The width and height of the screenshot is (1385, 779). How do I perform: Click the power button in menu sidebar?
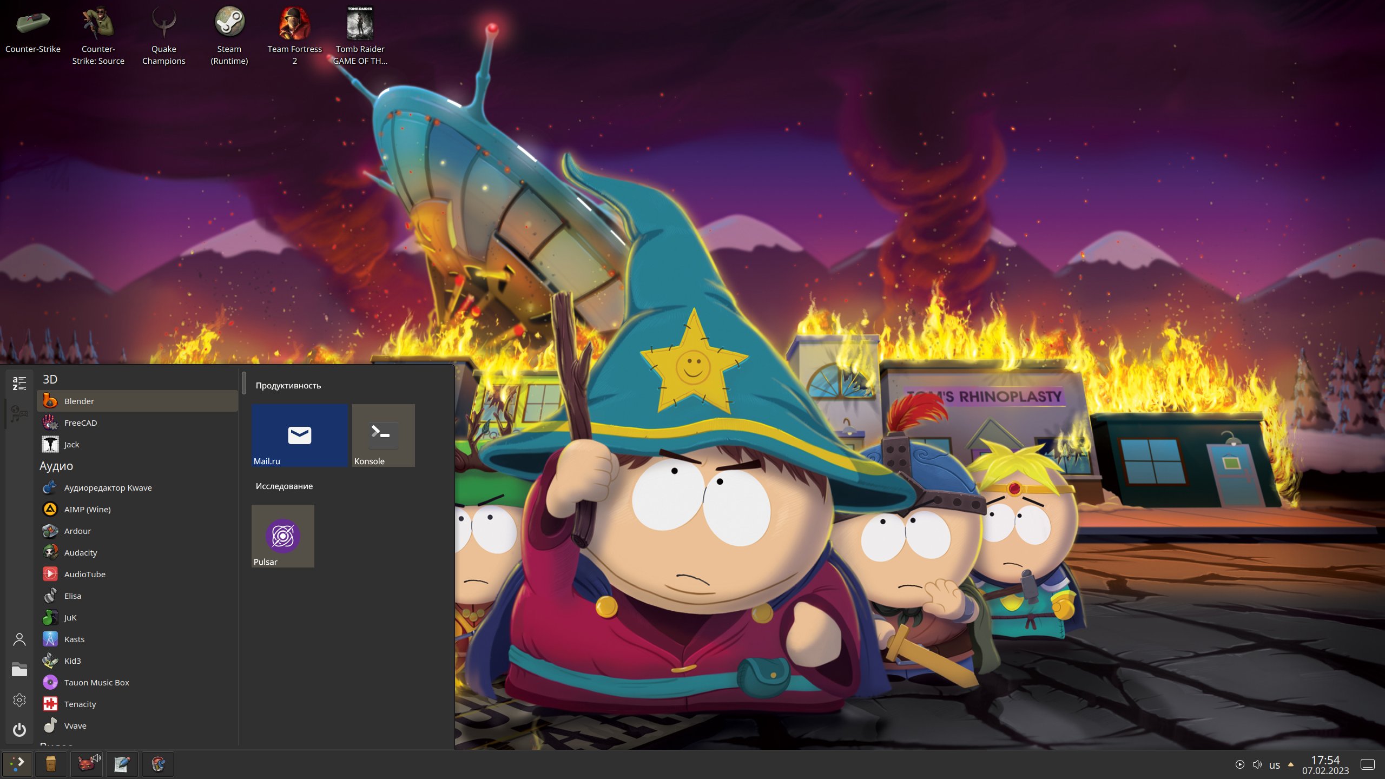(19, 730)
